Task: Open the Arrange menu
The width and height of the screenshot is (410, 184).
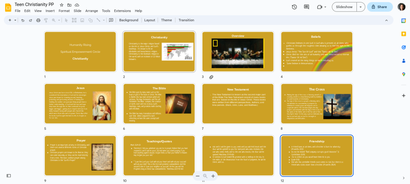Action: pos(91,11)
